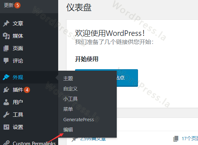This screenshot has height=145, width=198.
Task: Open the 用户 users menu
Action: 18,102
